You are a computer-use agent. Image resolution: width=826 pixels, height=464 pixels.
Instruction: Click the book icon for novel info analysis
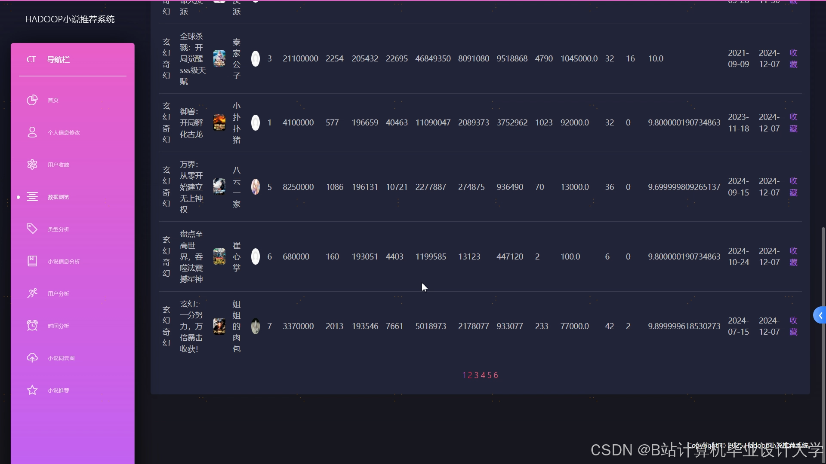(32, 261)
